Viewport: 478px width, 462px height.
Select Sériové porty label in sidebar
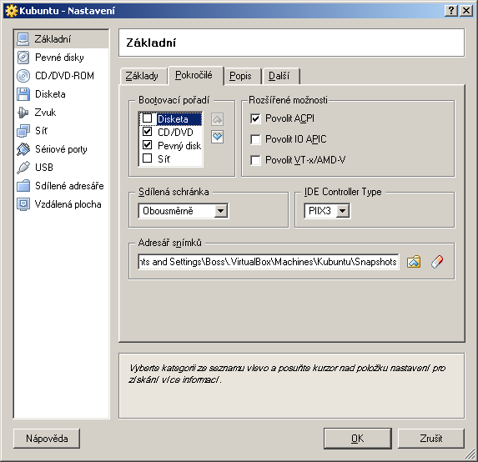[x=61, y=149]
